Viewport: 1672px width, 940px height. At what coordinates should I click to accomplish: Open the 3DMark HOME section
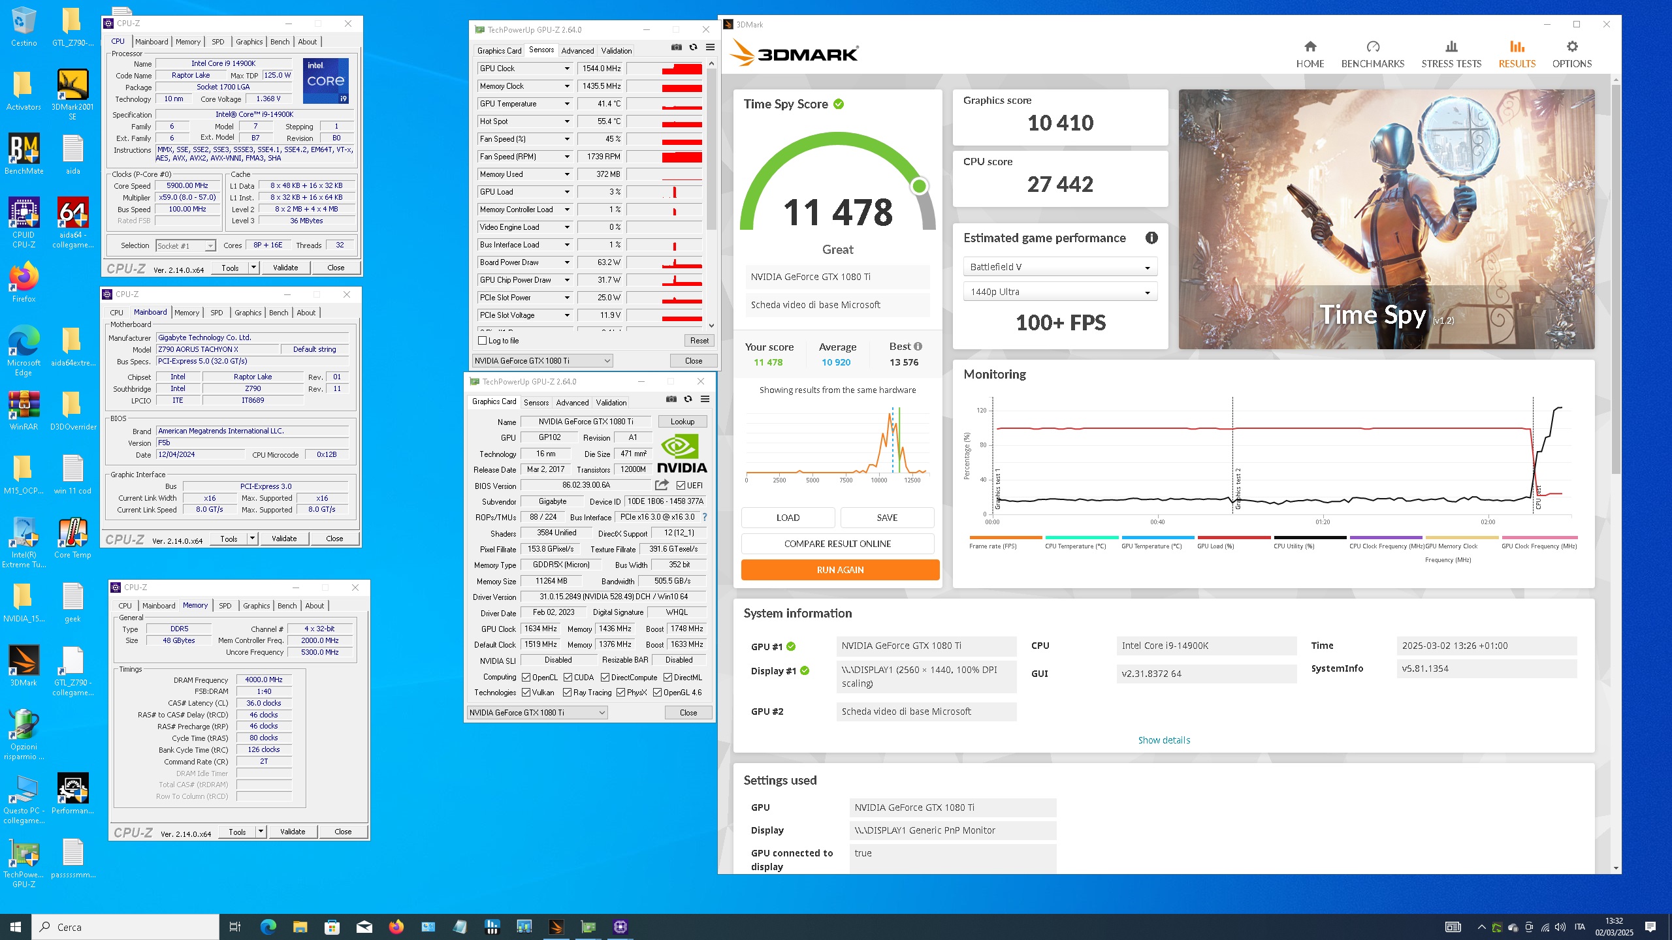click(x=1310, y=54)
